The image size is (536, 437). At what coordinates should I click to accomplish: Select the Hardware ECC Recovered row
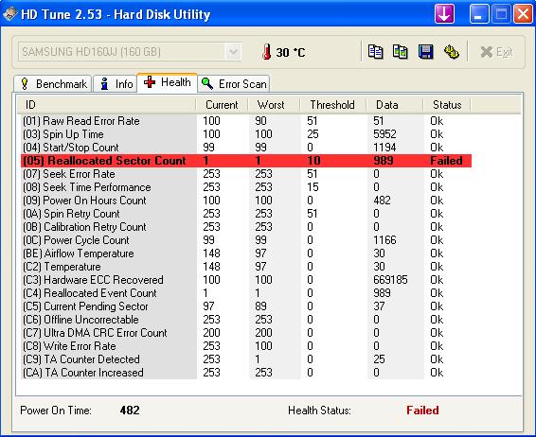pyautogui.click(x=246, y=280)
